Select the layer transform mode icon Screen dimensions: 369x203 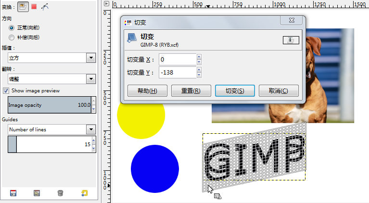pos(23,7)
